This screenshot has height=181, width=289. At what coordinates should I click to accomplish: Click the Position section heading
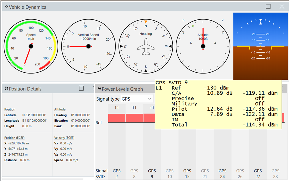coord(10,109)
